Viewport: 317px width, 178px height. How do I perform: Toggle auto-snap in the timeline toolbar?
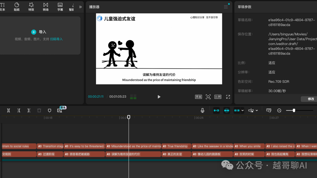(216, 110)
